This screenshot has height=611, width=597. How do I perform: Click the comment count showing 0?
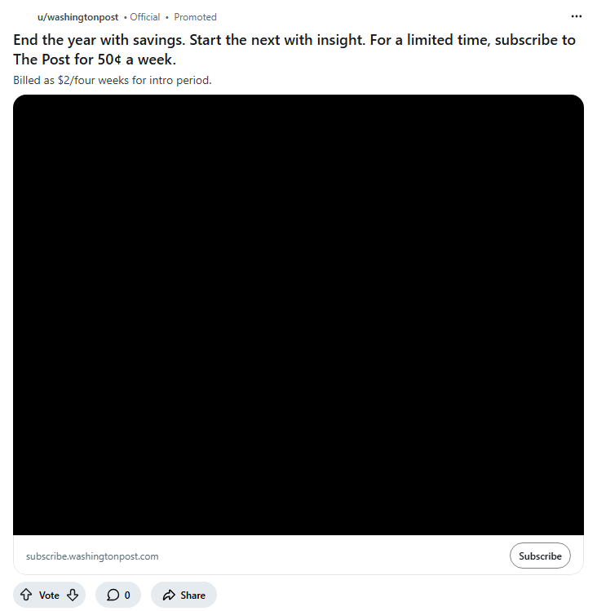click(x=127, y=596)
